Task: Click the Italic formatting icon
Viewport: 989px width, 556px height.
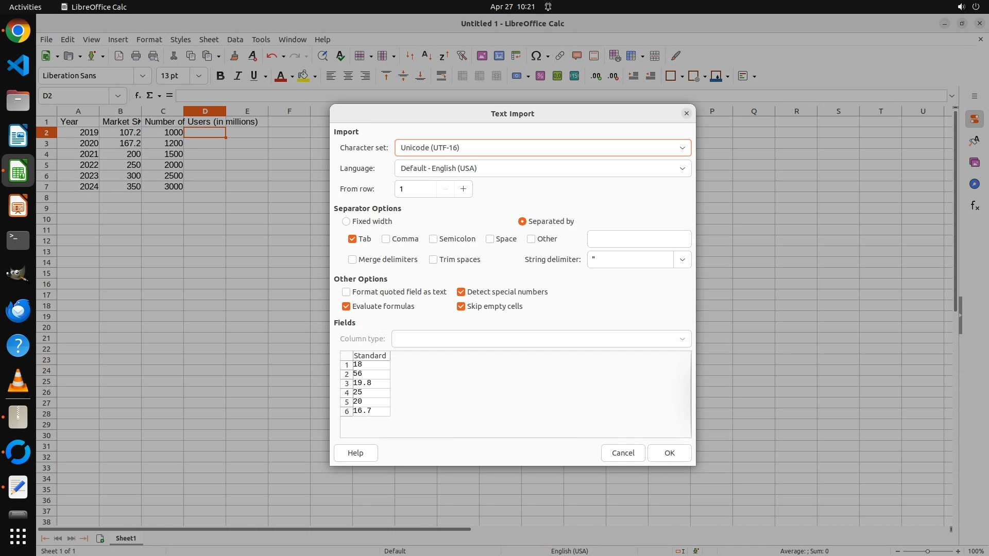Action: pyautogui.click(x=237, y=76)
